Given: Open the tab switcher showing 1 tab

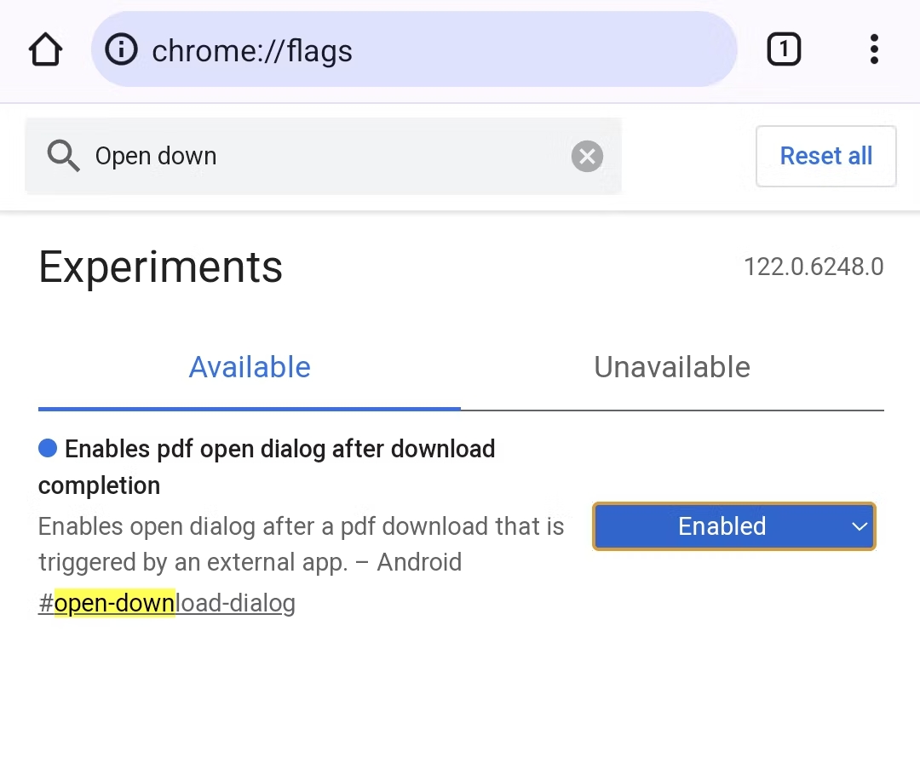Looking at the screenshot, I should click(x=784, y=49).
